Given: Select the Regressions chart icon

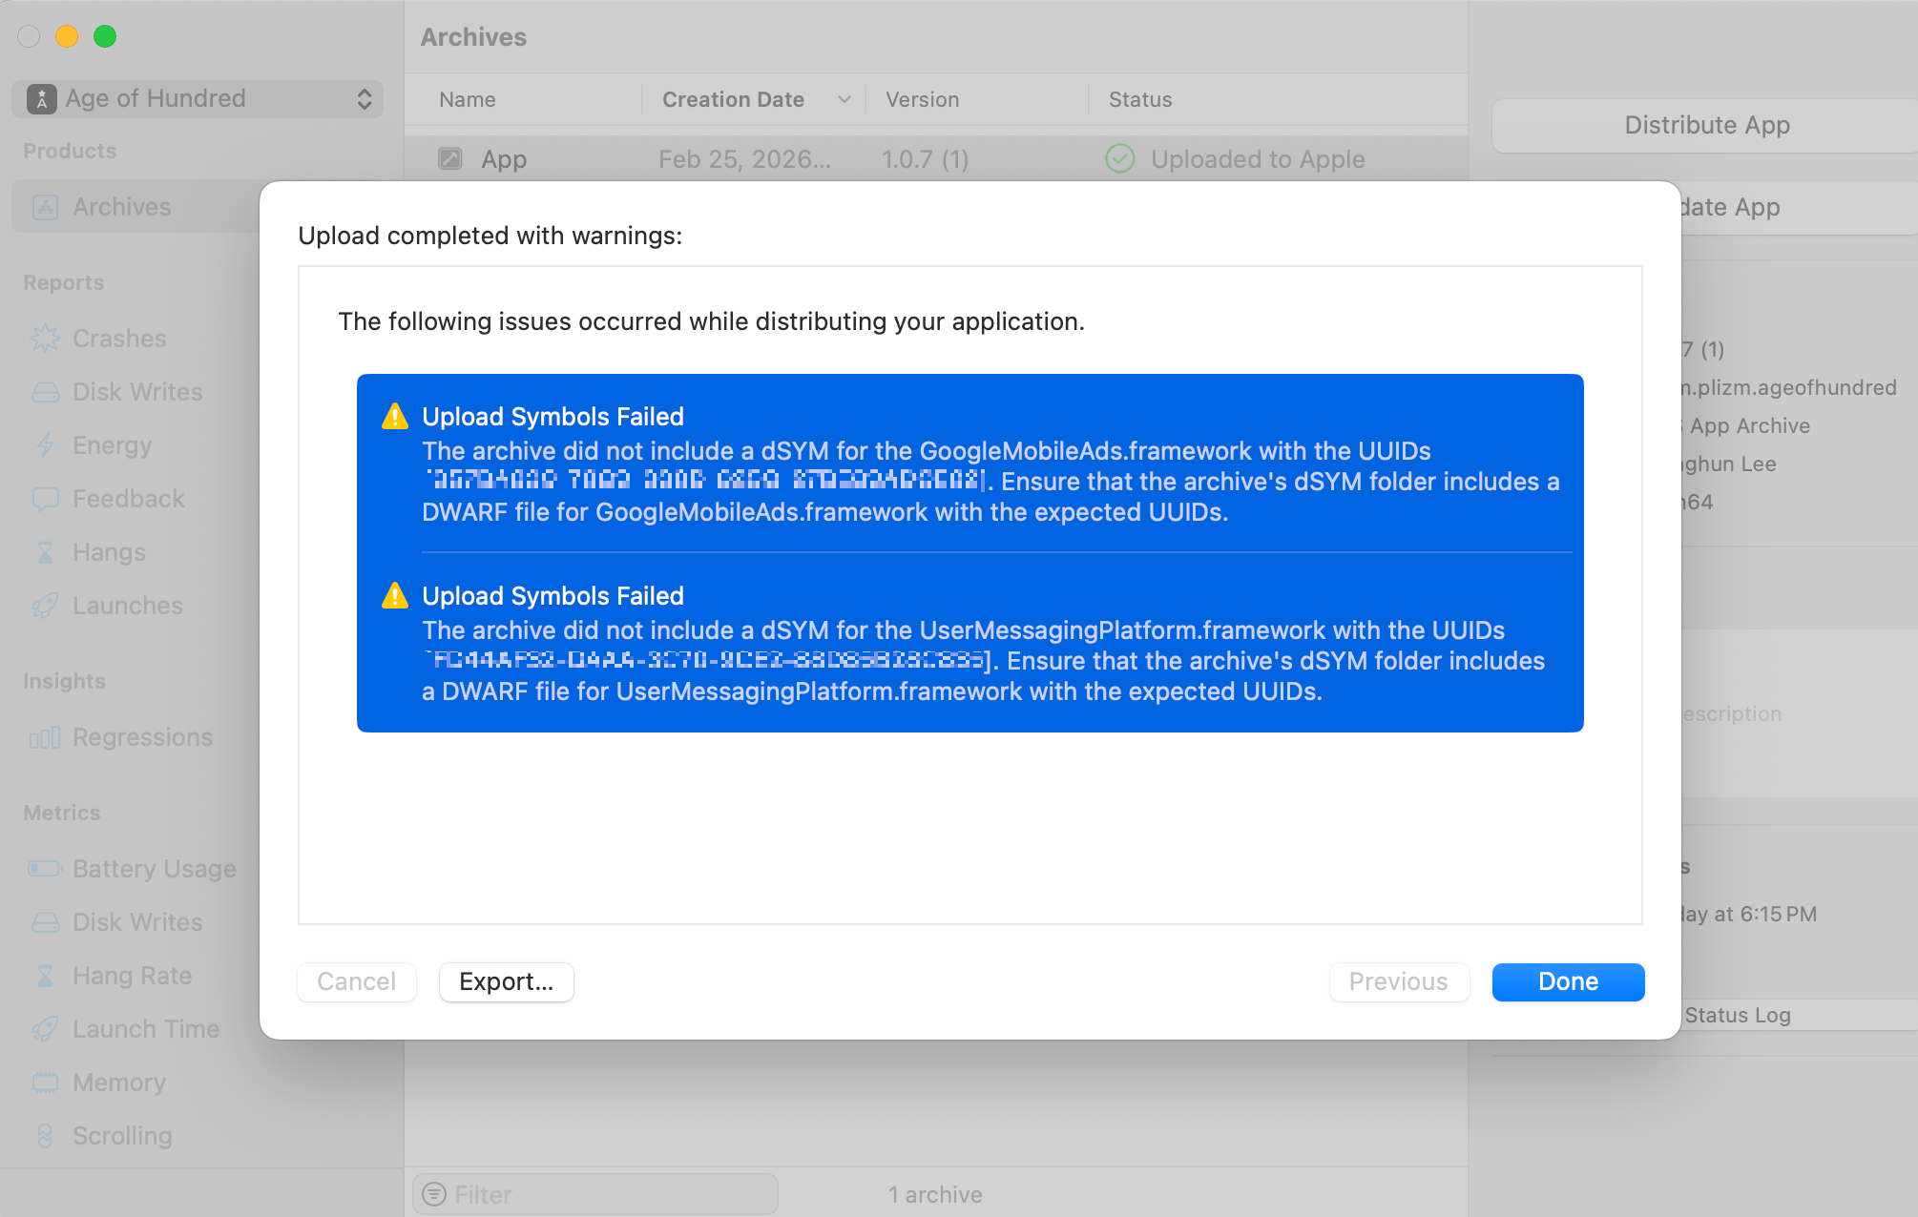Looking at the screenshot, I should tap(45, 737).
